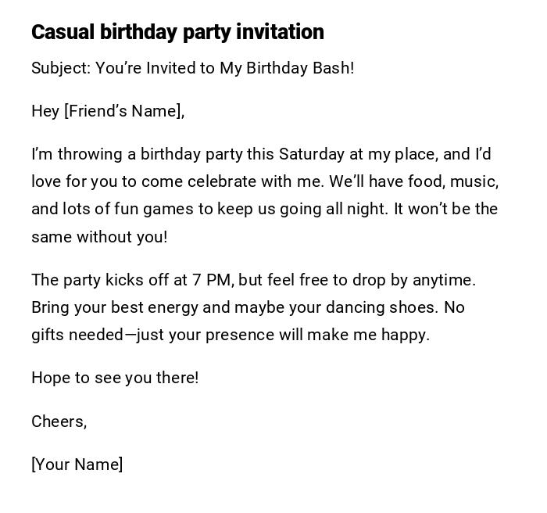Click the word 'Hey' in the greeting
Screen dimensions: 547x513
pos(45,111)
